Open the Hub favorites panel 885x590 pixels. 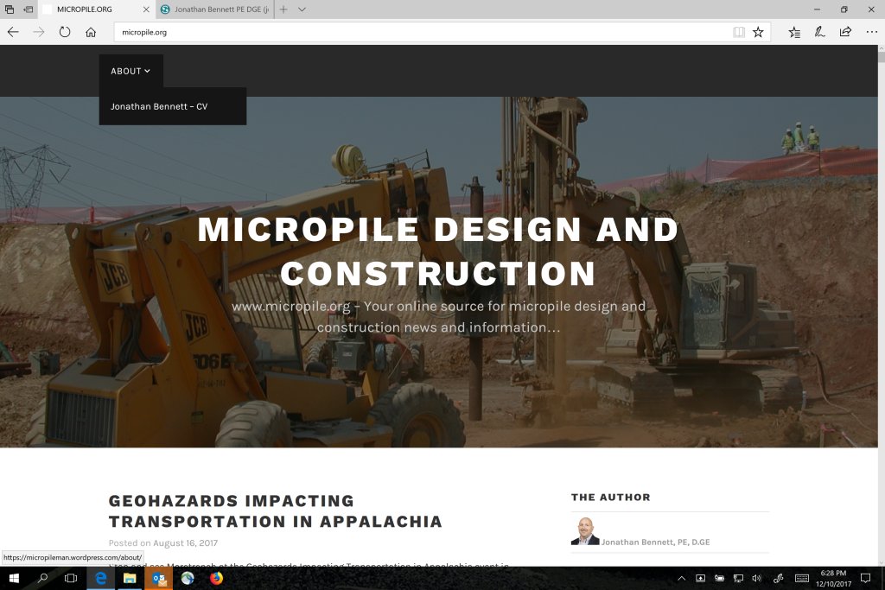[794, 32]
